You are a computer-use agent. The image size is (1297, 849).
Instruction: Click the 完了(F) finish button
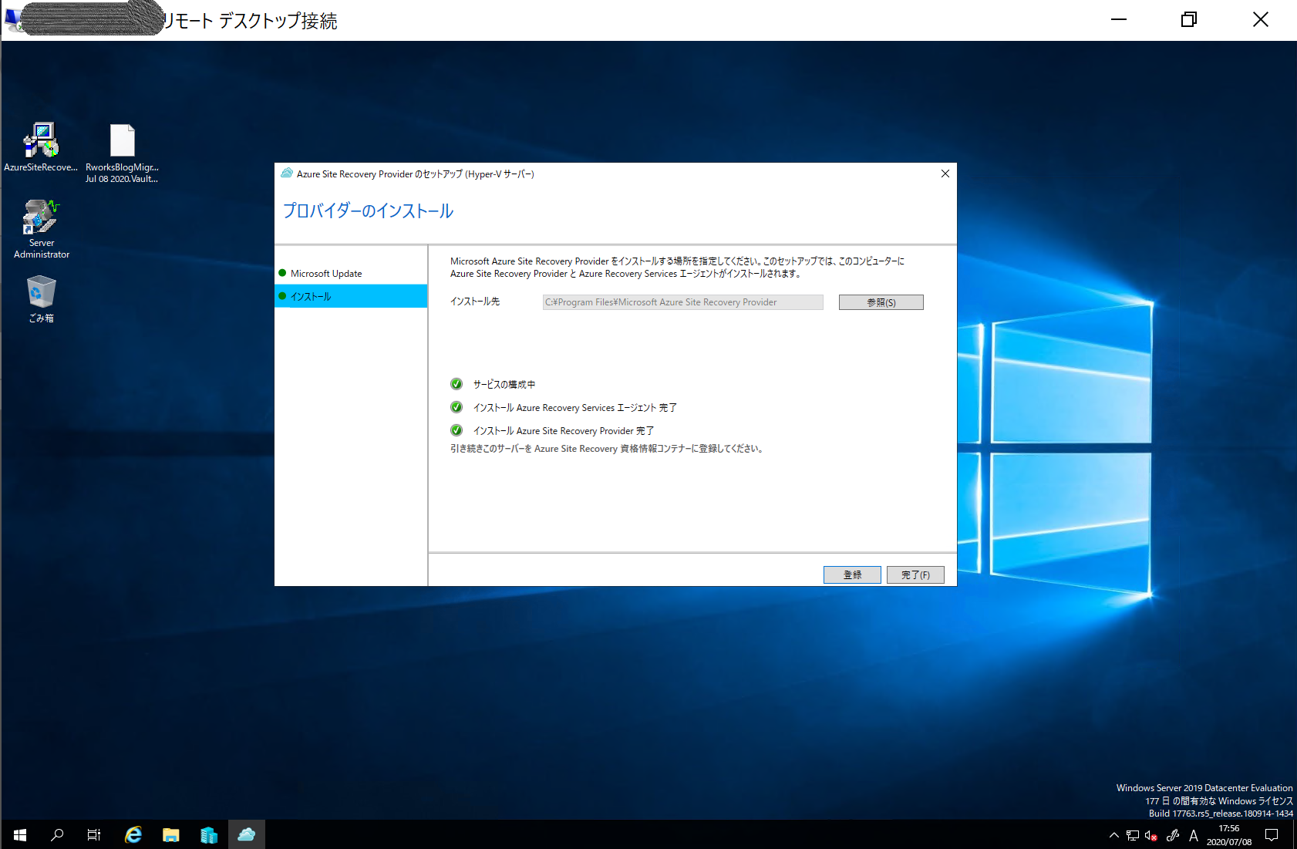point(915,574)
